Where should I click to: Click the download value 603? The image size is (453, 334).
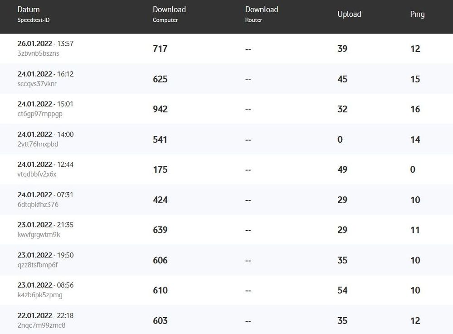[x=160, y=321]
